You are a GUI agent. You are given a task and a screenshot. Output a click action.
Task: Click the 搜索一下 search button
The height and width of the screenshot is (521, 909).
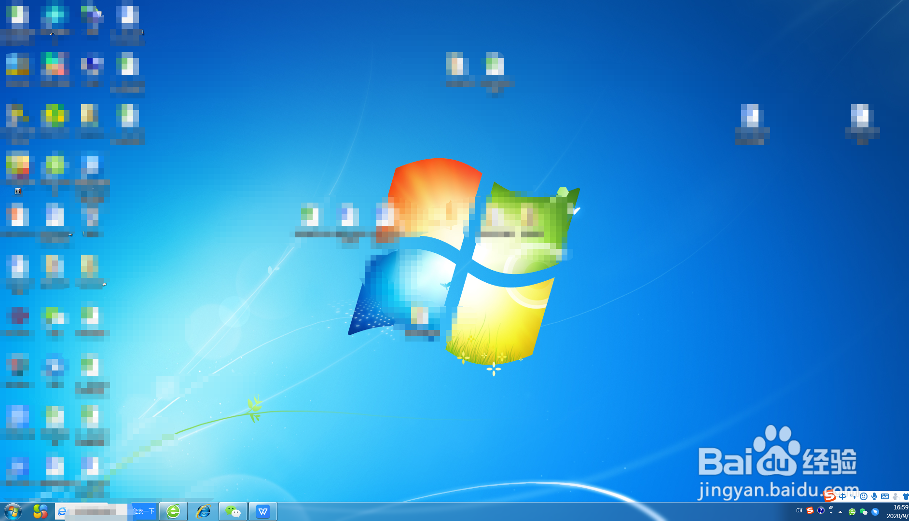(x=144, y=511)
